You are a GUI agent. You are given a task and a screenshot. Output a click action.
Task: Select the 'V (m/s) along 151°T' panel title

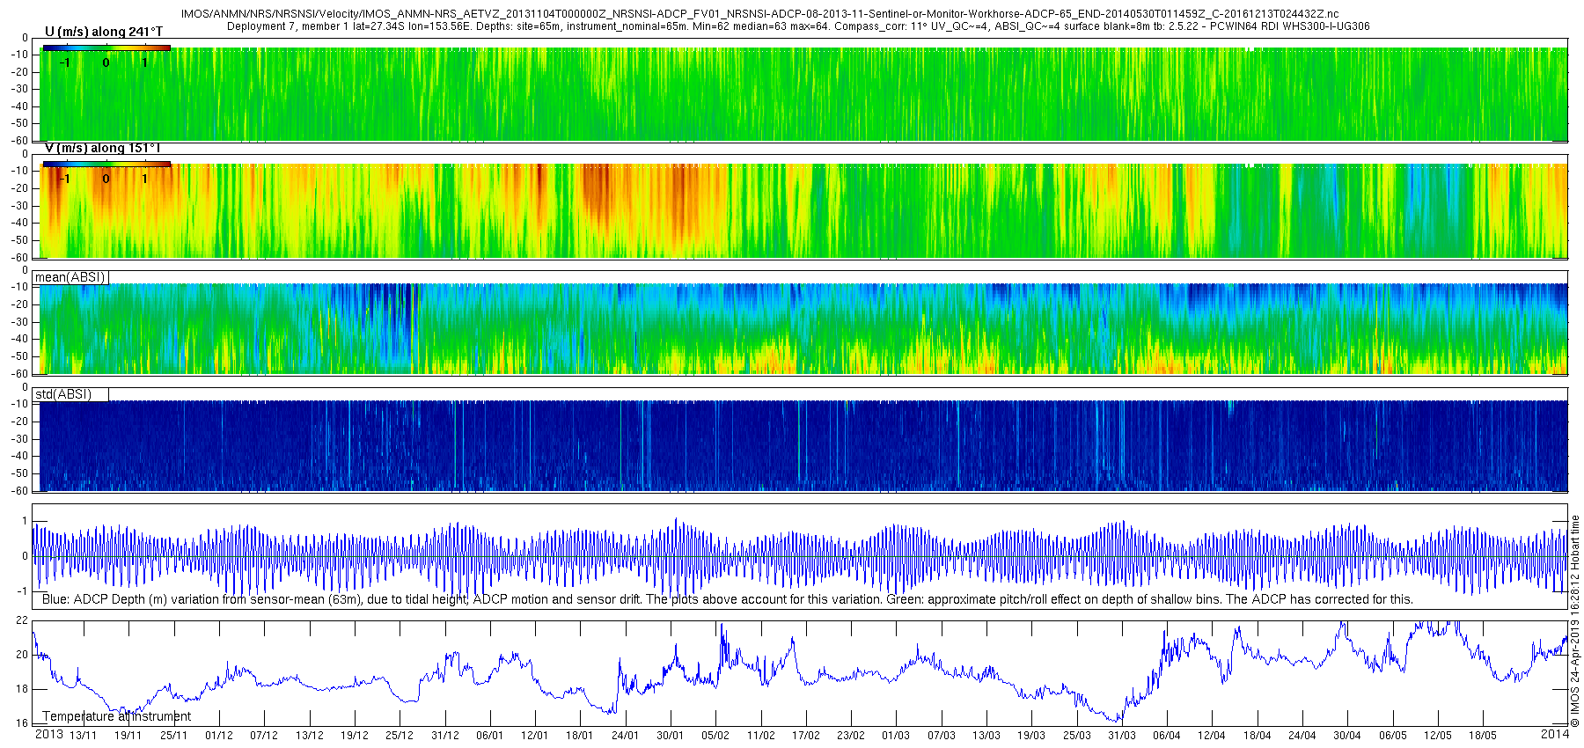point(104,148)
